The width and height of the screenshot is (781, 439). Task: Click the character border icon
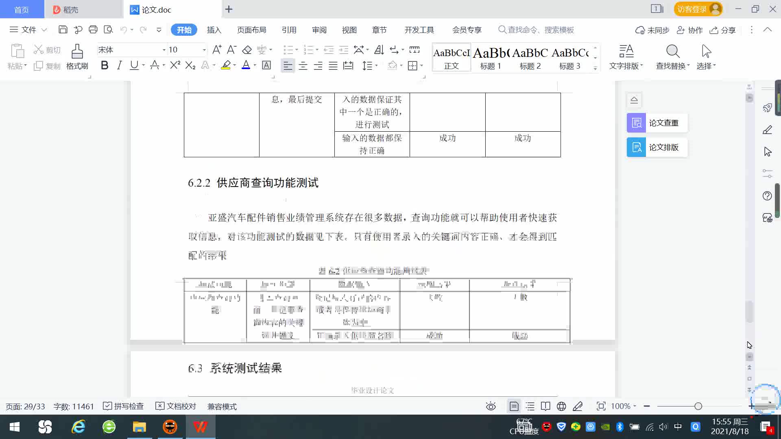[266, 65]
